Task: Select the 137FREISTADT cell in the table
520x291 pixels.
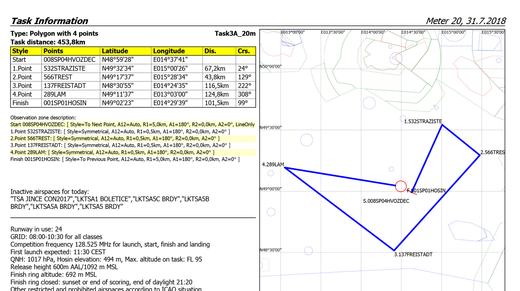Action: pos(65,86)
